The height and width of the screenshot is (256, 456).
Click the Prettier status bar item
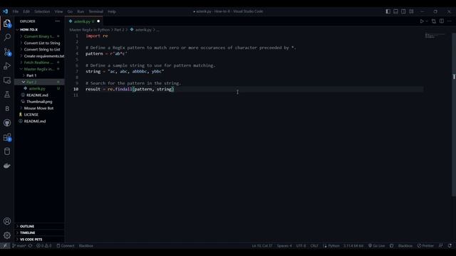coord(425,245)
